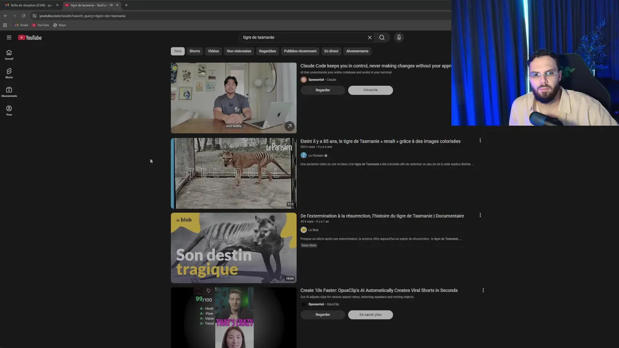Mute the YouTube tab audio icon
The height and width of the screenshot is (348, 619).
point(111,5)
